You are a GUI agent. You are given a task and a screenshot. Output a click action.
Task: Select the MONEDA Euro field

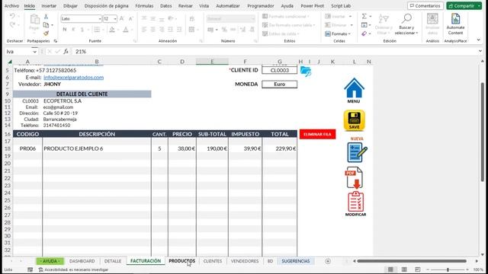(280, 84)
